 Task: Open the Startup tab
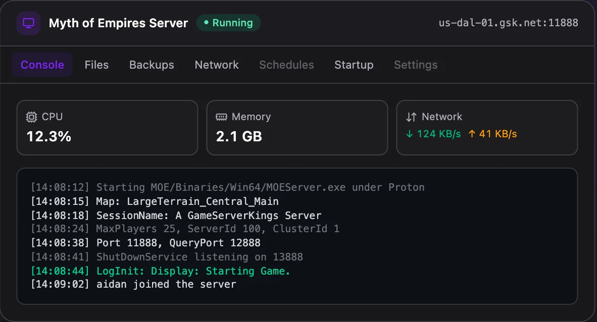click(354, 65)
